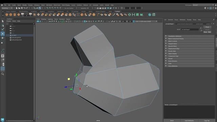Toggle select by object type mode
The height and width of the screenshot is (122, 217).
[x=37, y=8]
